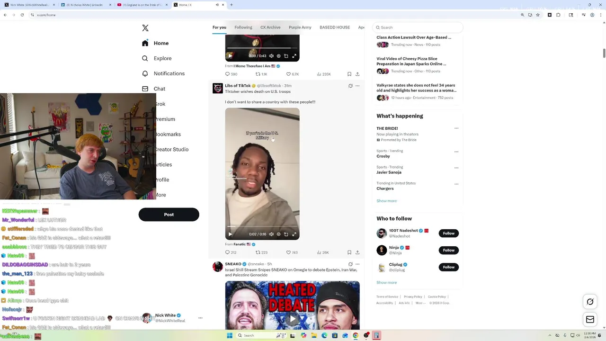The height and width of the screenshot is (341, 606).
Task: Open the Crosby trending topic
Action: click(x=383, y=156)
